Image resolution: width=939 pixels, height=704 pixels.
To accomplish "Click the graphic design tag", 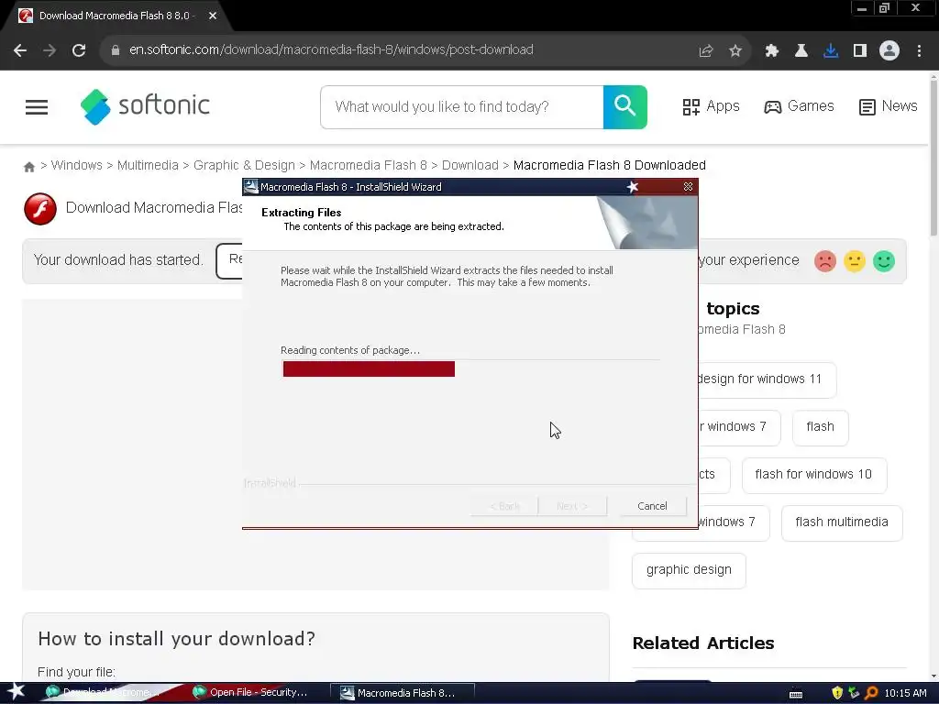I will 689,570.
